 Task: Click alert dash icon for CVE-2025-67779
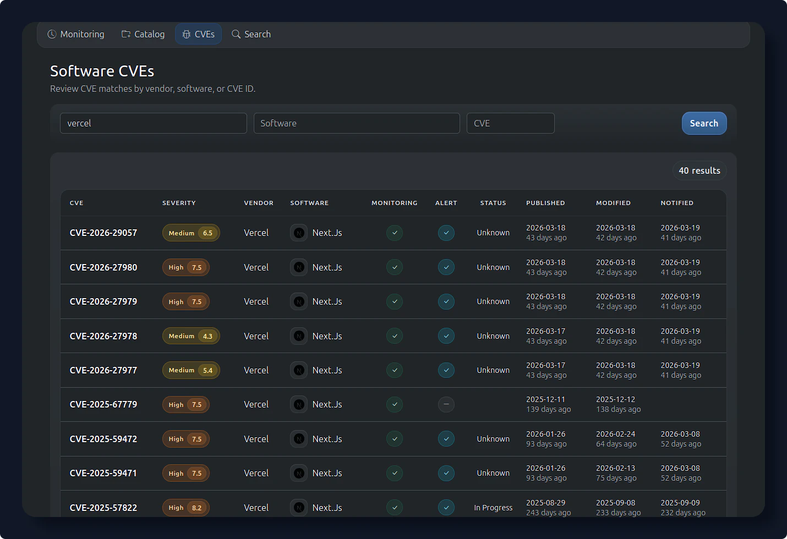pos(446,404)
